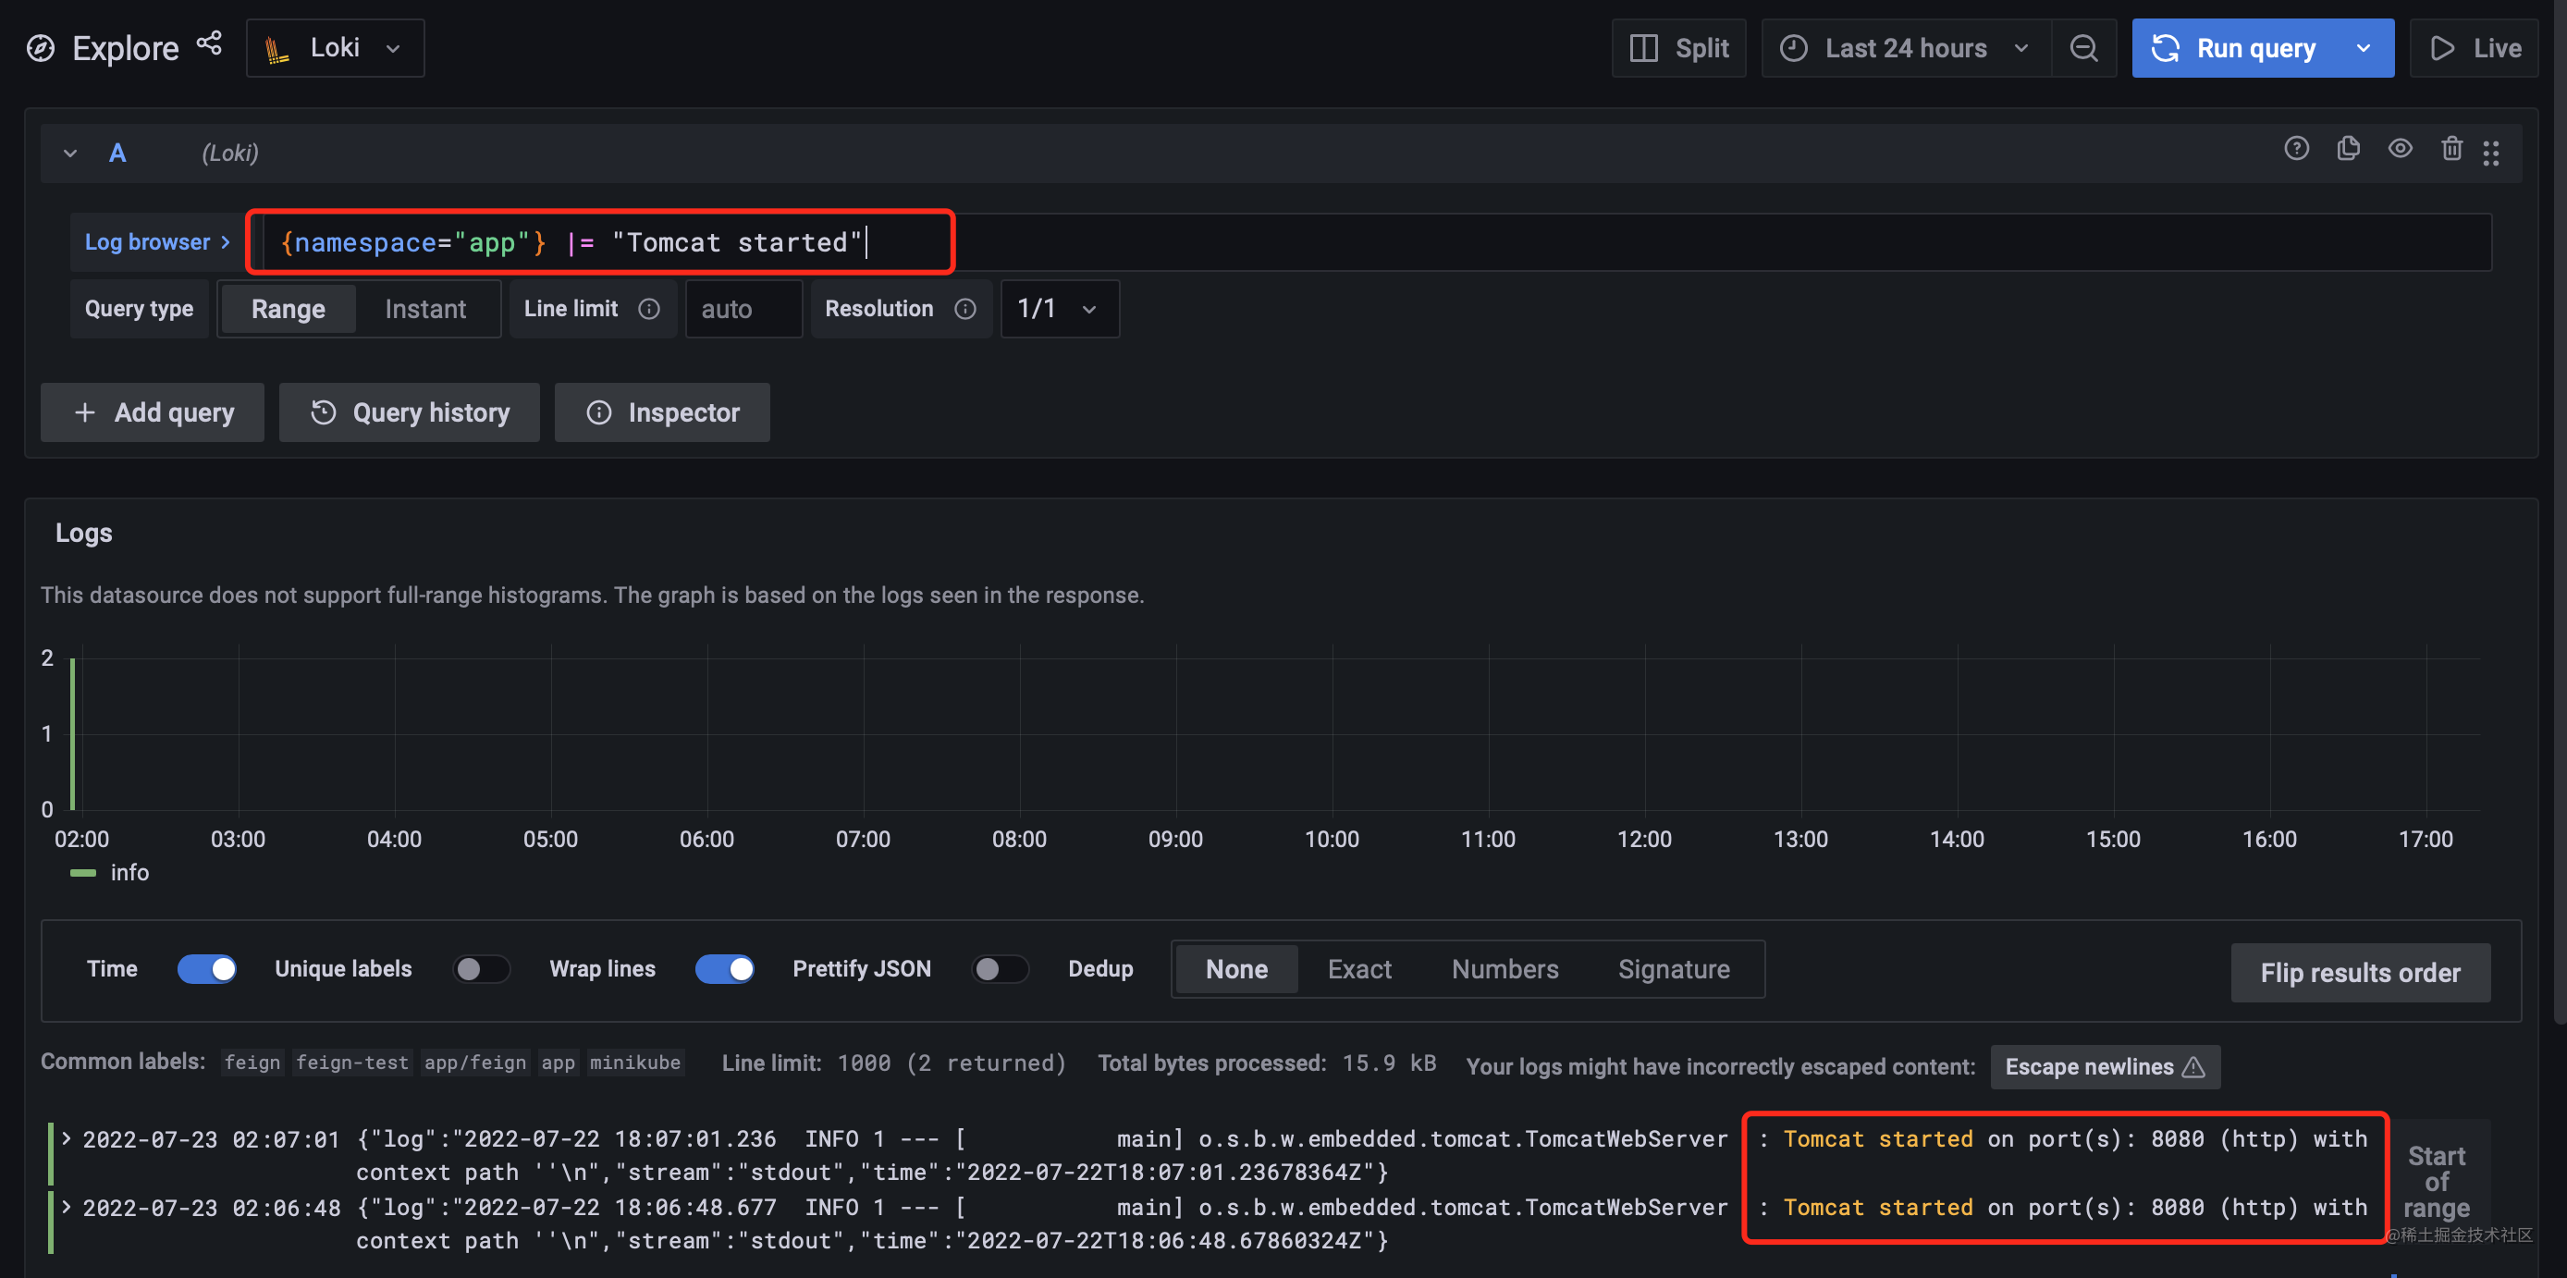Collapse query A using its chevron
Viewport: 2567px width, 1278px height.
coord(68,152)
